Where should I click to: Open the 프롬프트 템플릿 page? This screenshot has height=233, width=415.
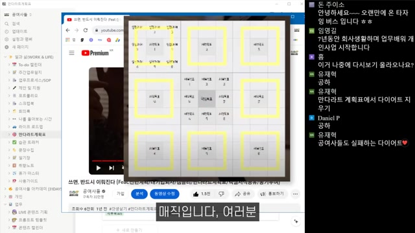click(32, 220)
